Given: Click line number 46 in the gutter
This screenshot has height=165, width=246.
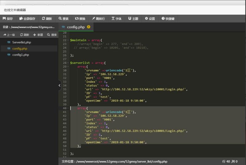Looking at the screenshot, I should pyautogui.click(x=65, y=131).
